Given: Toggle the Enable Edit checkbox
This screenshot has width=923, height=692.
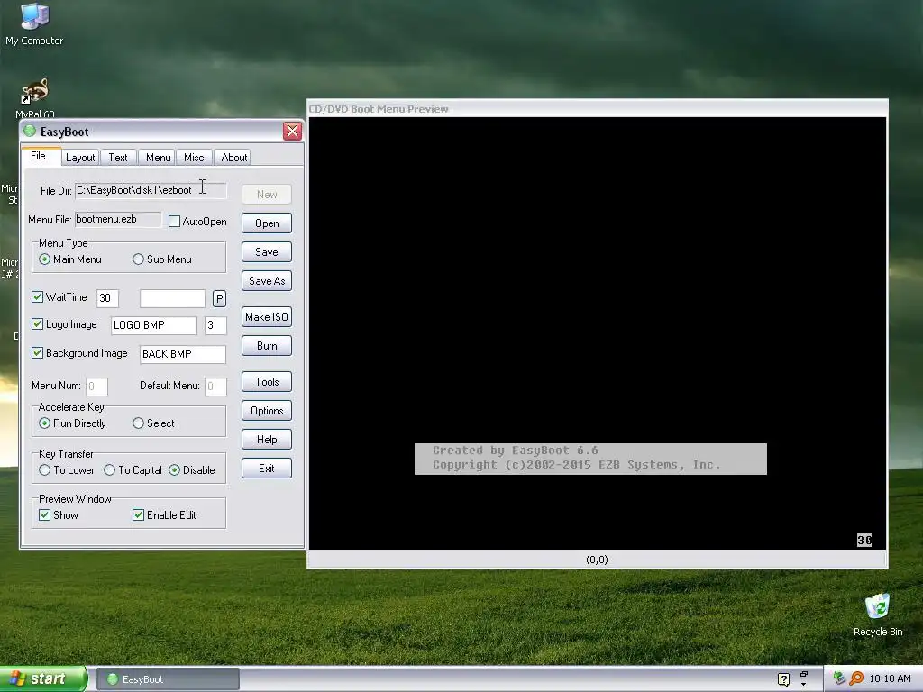Looking at the screenshot, I should click(x=138, y=514).
